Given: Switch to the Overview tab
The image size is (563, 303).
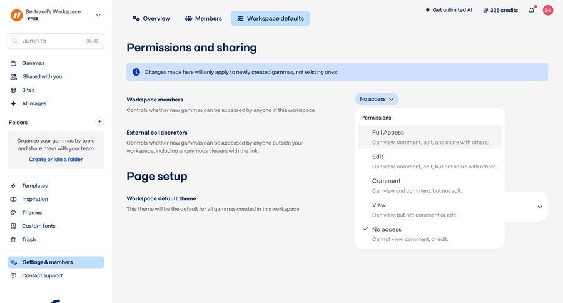Looking at the screenshot, I should [x=151, y=18].
